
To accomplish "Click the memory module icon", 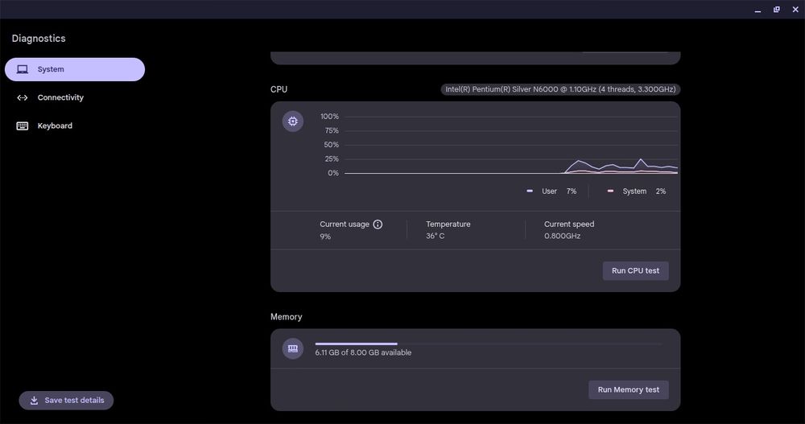I will (293, 348).
